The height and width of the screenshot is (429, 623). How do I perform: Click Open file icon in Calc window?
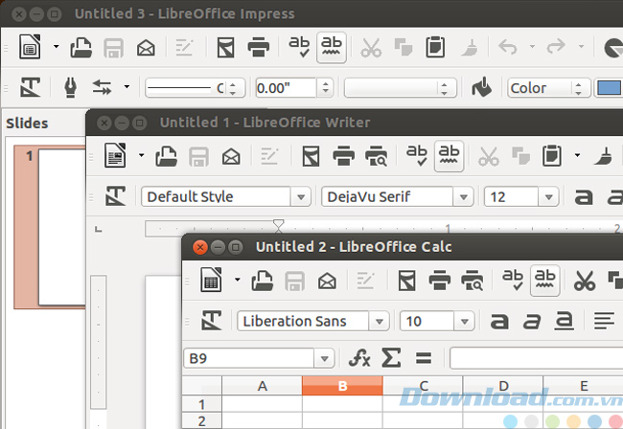point(263,281)
